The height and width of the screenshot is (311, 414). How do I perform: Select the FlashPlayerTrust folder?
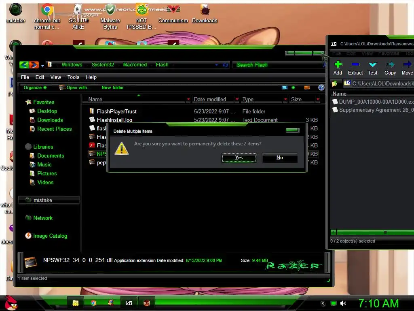tap(117, 112)
